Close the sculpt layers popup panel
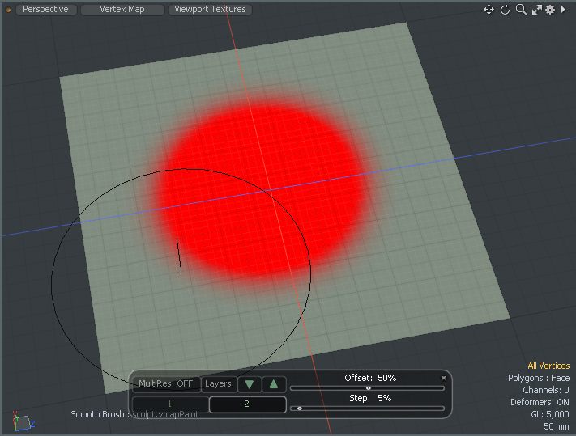Screen dimensions: 576x436 (x=443, y=378)
